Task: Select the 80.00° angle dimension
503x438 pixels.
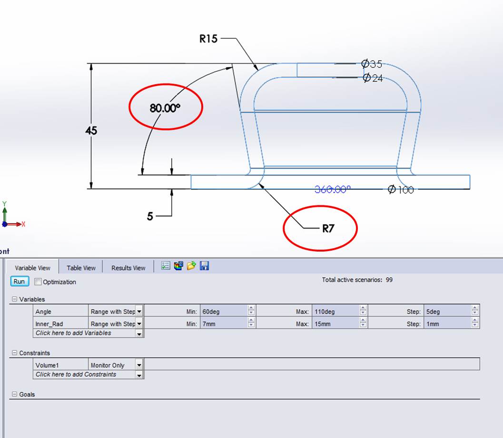Action: 165,108
